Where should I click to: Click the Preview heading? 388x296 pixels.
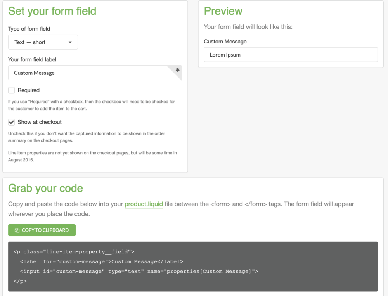pos(223,11)
